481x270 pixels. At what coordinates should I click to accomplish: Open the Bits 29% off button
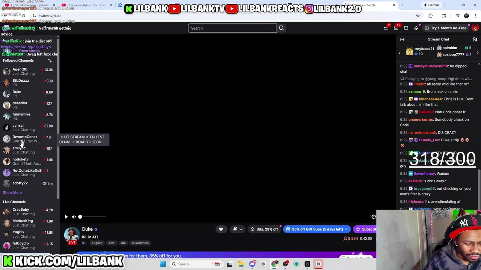[x=265, y=229]
